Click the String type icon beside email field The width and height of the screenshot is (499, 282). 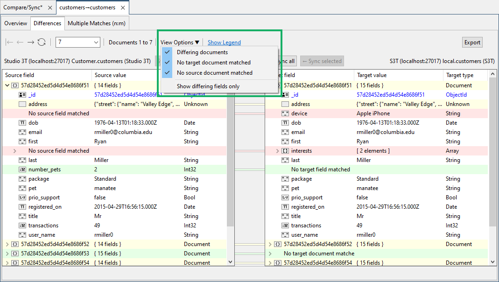[21, 132]
